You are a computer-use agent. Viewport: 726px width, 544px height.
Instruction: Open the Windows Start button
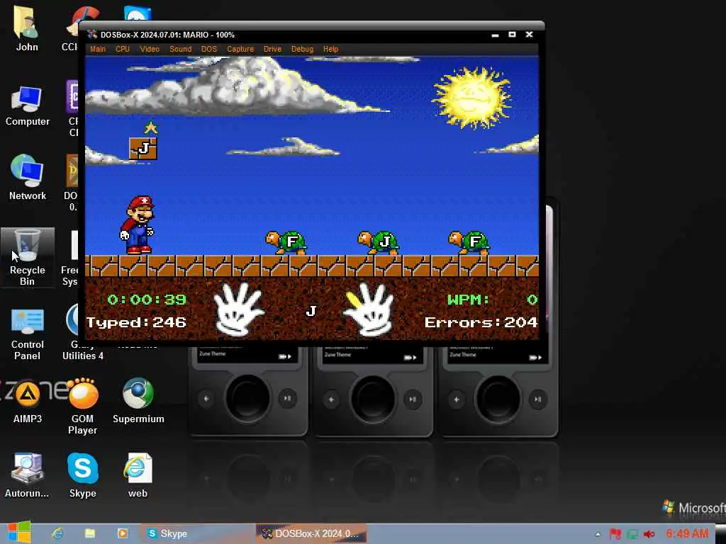click(18, 533)
